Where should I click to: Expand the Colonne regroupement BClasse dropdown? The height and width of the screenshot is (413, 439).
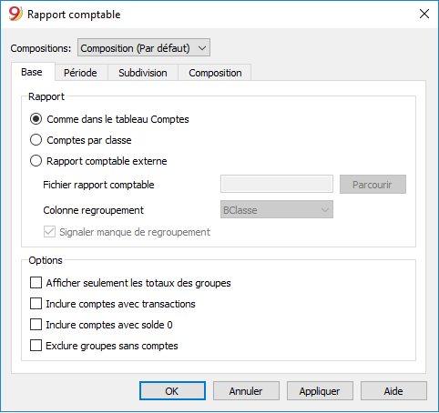point(277,209)
